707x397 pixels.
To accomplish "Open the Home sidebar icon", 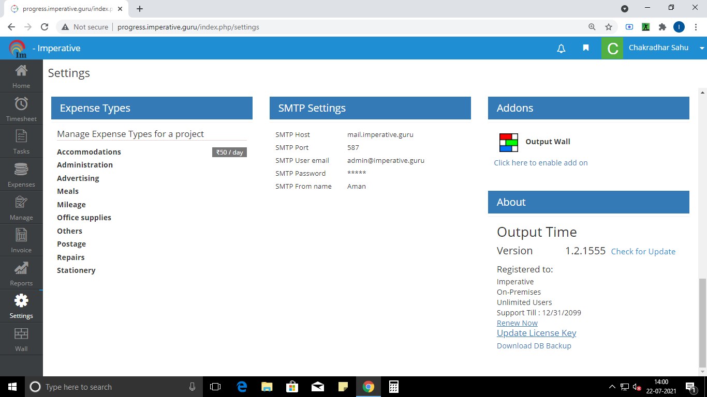I will tap(21, 71).
